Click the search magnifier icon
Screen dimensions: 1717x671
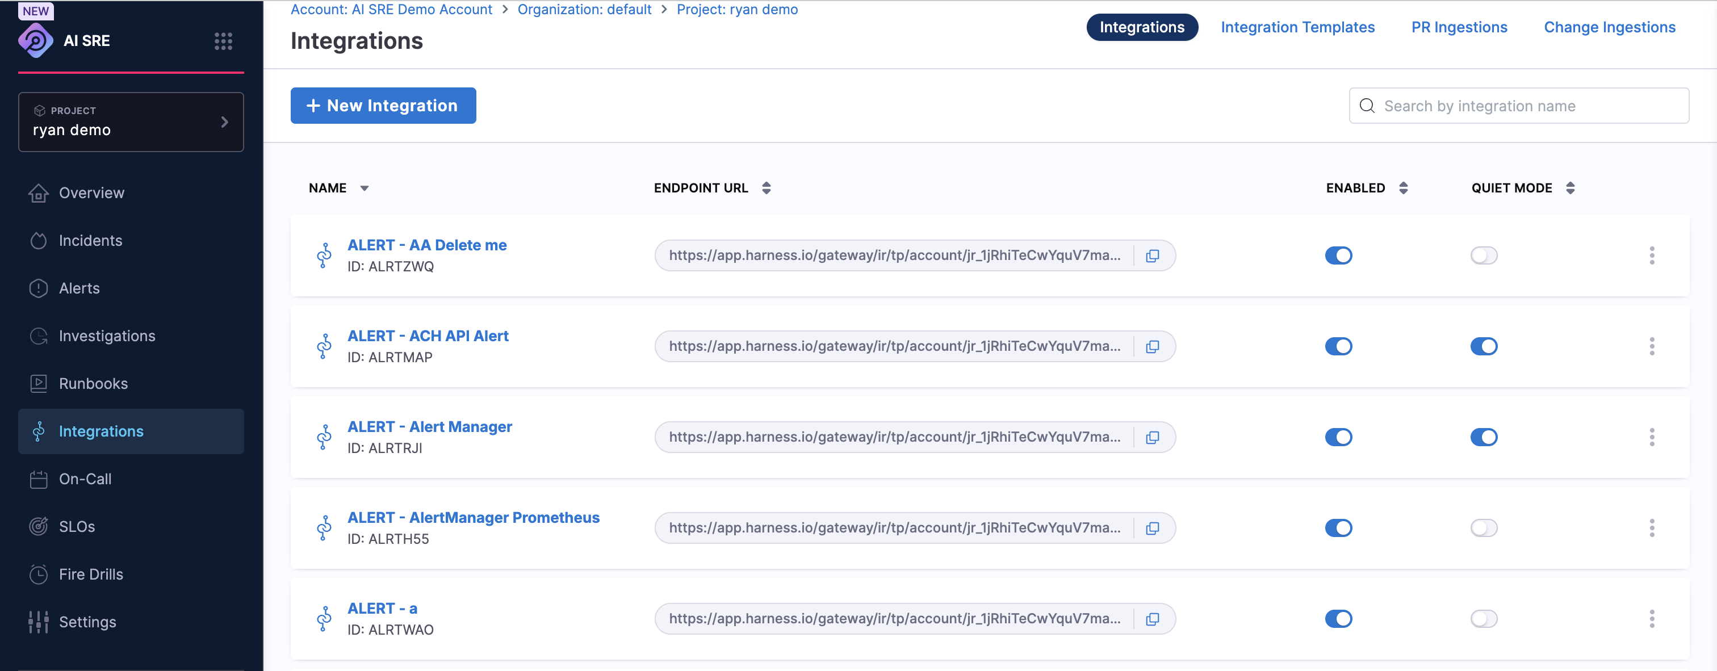1367,106
